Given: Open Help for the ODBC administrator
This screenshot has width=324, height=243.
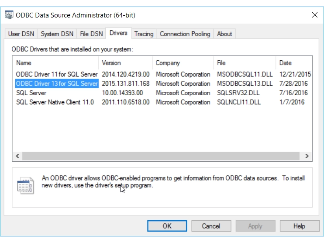Looking at the screenshot, I should (x=300, y=226).
